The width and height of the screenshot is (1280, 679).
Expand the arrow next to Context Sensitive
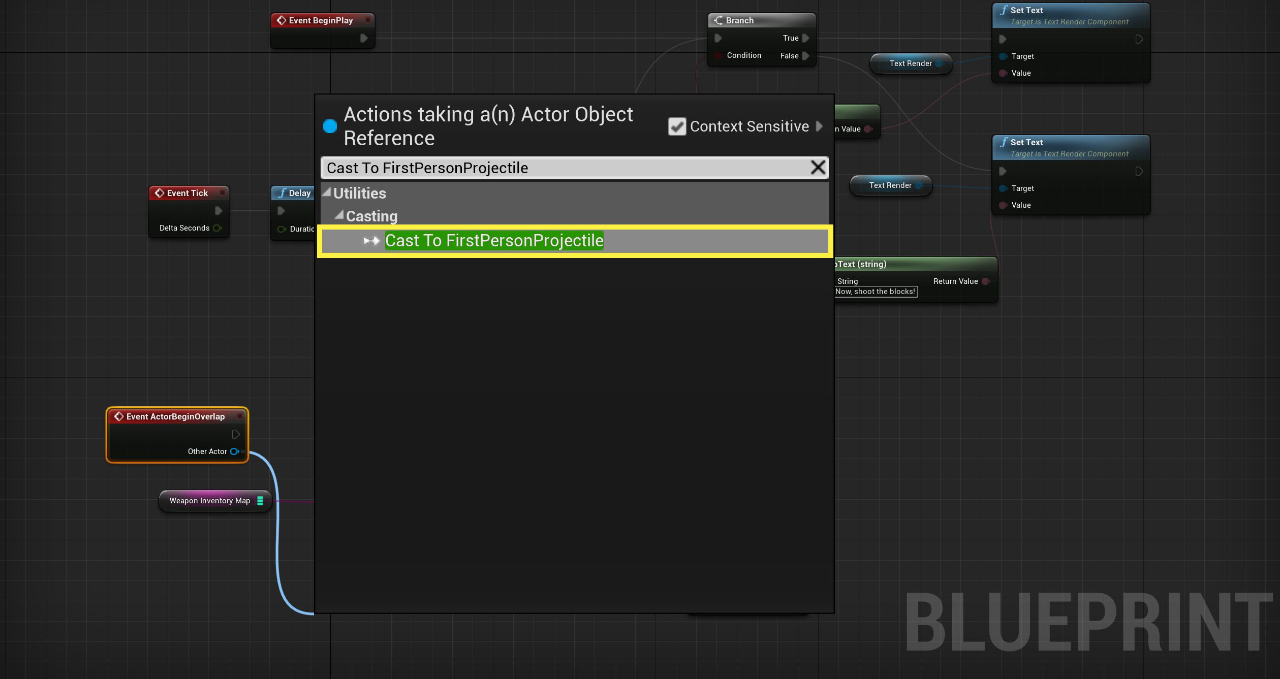[x=819, y=126]
